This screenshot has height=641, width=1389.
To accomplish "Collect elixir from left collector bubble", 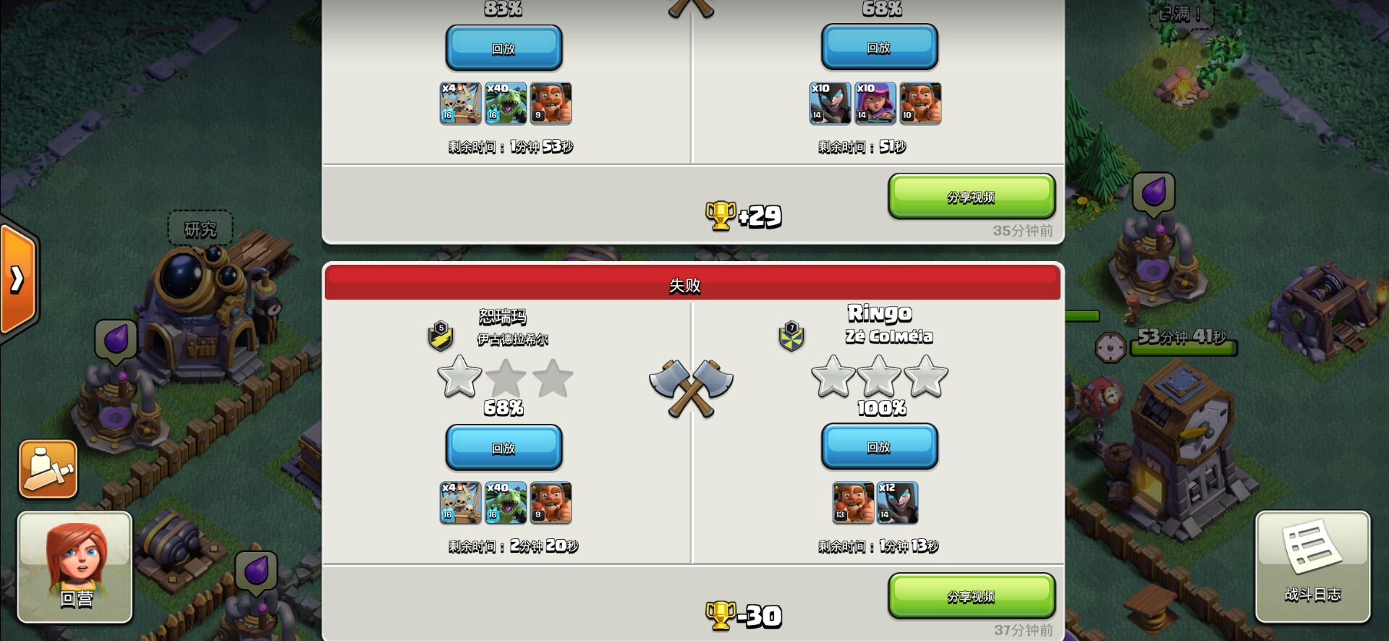I will click(116, 339).
